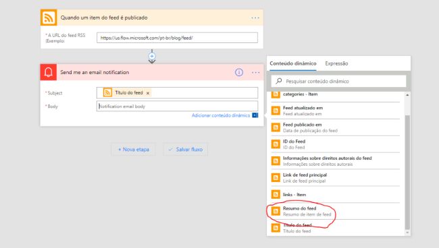Click the red notification bell icon

(x=49, y=72)
